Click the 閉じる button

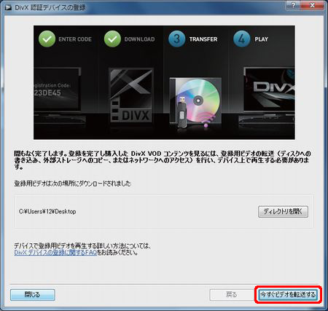[33, 295]
